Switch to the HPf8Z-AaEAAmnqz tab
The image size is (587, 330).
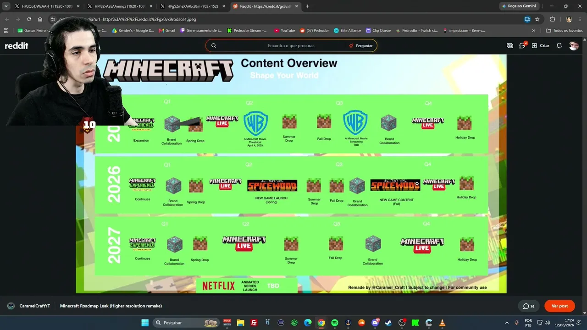pos(119,6)
